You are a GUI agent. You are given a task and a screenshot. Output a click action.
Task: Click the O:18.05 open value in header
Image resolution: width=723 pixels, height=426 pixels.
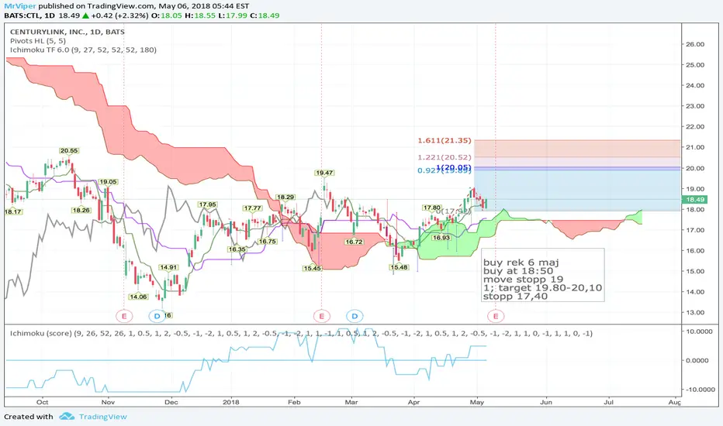(167, 15)
